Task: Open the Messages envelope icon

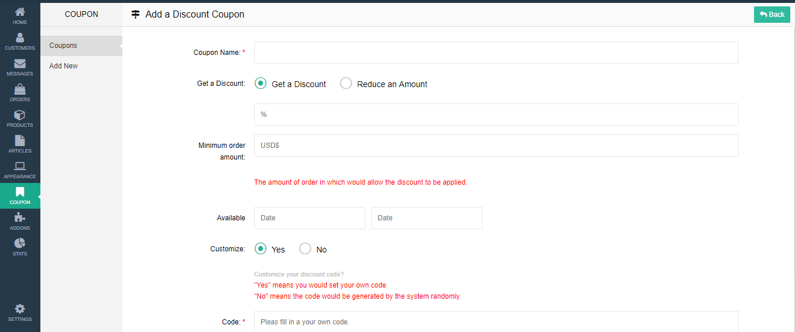Action: tap(20, 67)
